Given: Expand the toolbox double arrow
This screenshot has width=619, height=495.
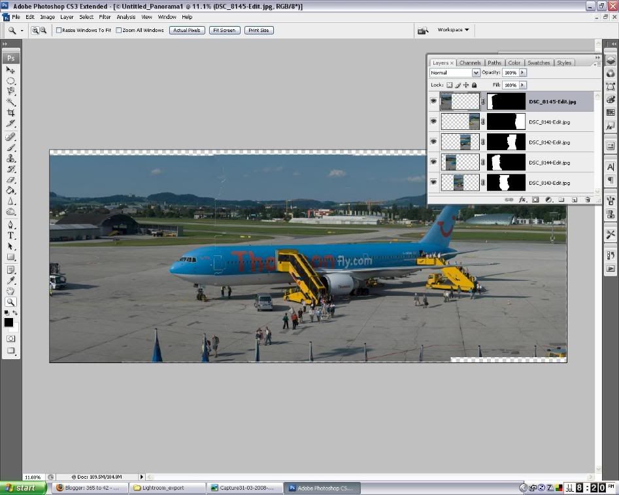Looking at the screenshot, I should pos(5,44).
